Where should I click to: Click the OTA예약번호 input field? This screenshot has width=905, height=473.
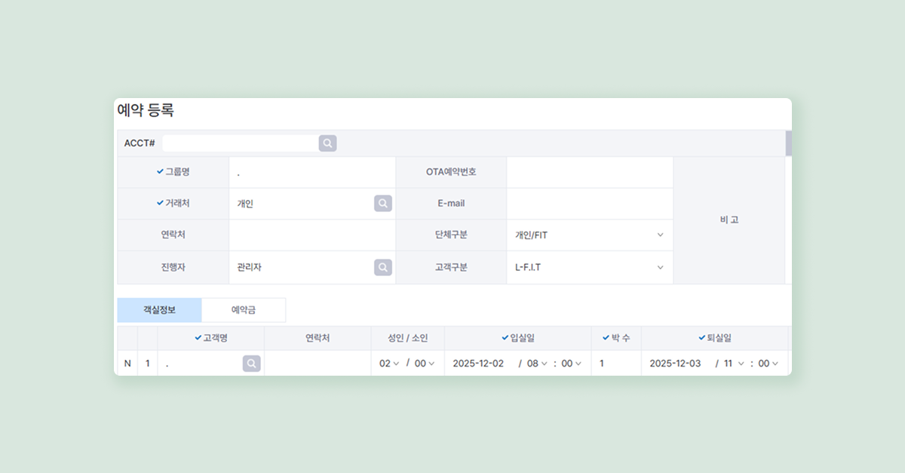590,173
